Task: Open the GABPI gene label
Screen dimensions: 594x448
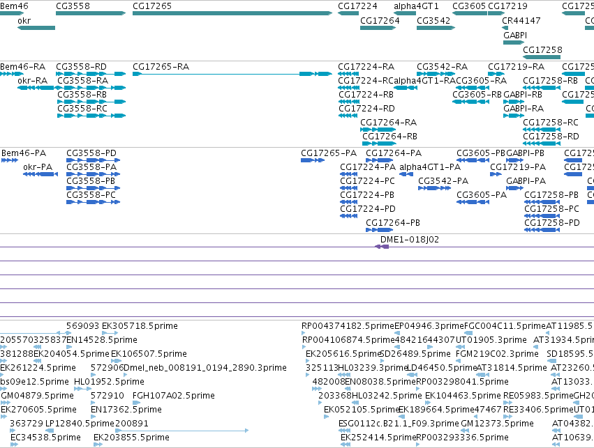Action: 515,35
